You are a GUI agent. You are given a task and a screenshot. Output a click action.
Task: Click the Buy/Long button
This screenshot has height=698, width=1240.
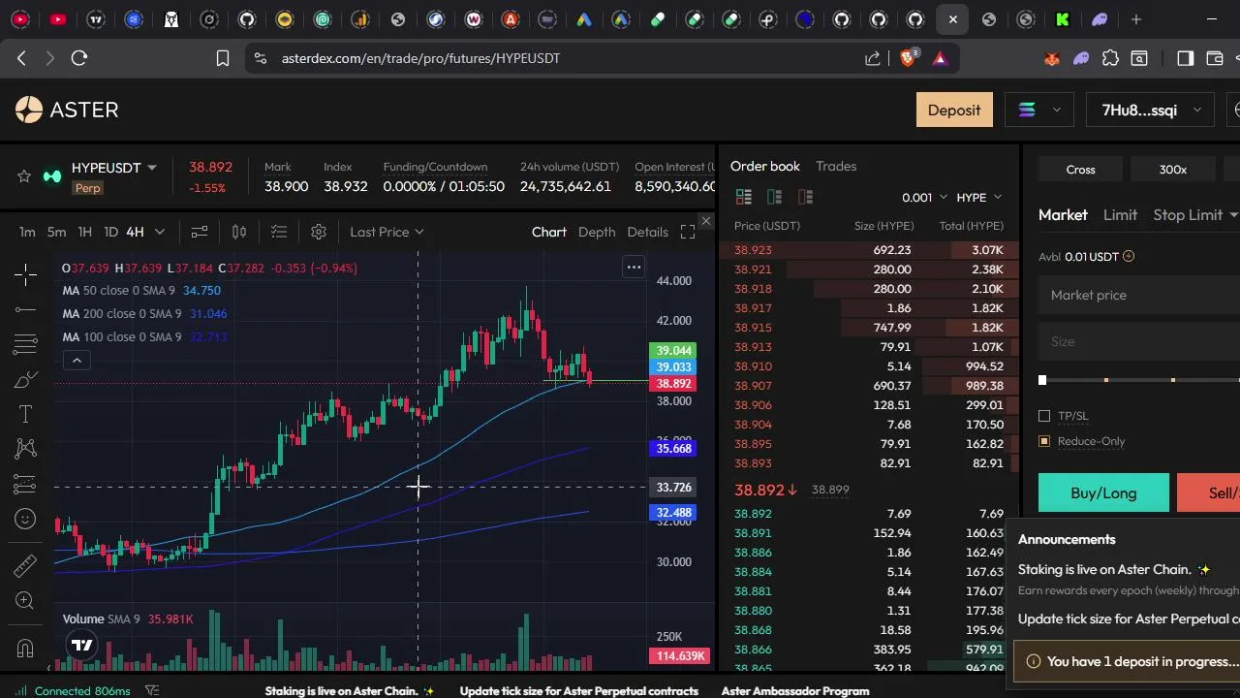[1103, 492]
